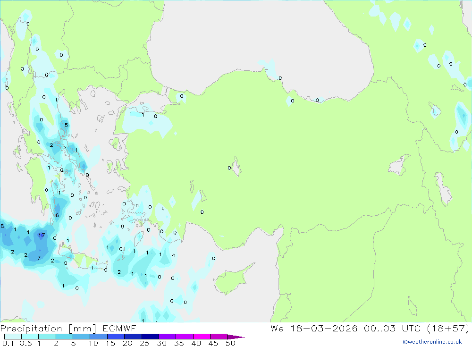Click the 20 to 25 mm legend swatch
The height and width of the screenshot is (346, 472).
point(133,337)
